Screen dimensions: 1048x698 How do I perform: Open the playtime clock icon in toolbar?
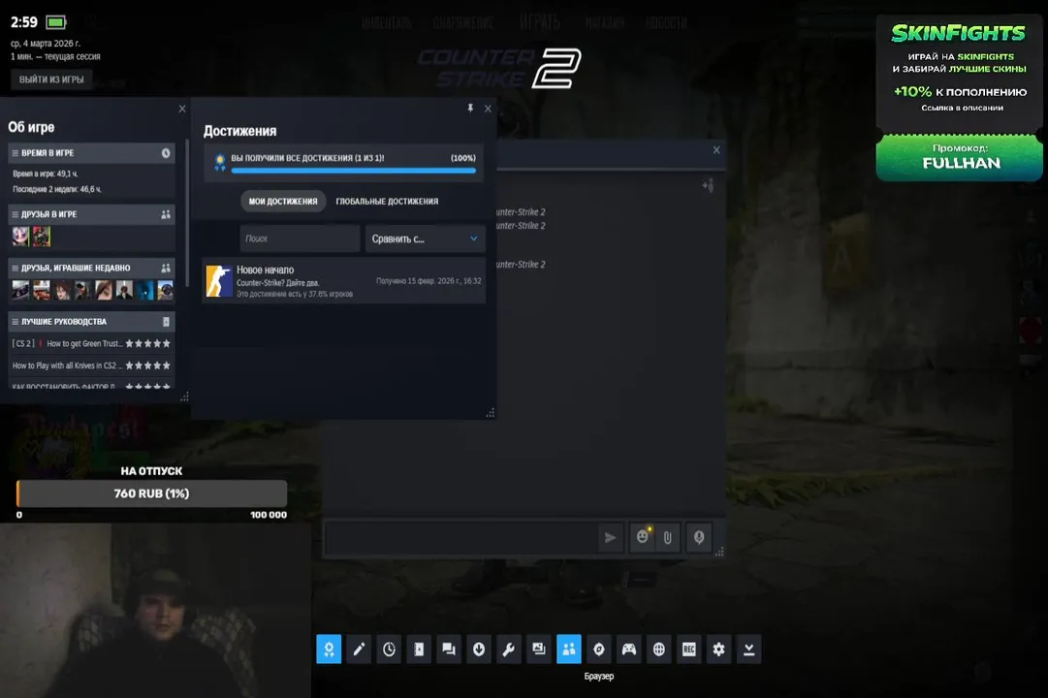[389, 650]
